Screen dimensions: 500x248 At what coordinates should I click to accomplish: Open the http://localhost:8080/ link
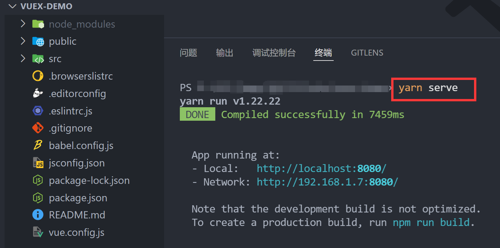321,168
